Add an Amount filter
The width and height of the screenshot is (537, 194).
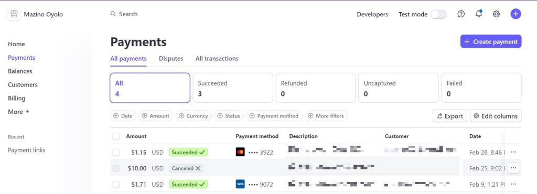pos(156,116)
